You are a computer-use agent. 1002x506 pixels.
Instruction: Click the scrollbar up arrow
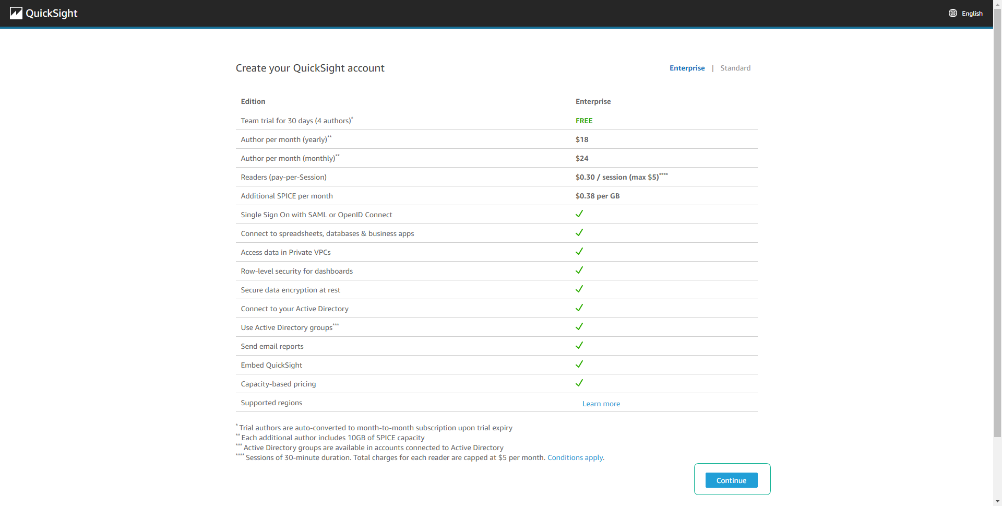click(997, 4)
